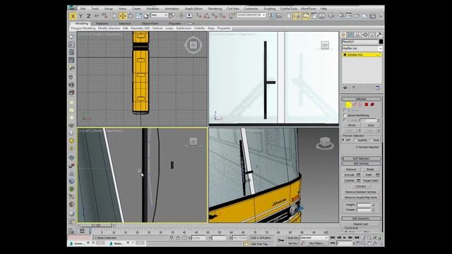
Task: Select the Scale tool in main toolbar
Action: click(x=138, y=16)
